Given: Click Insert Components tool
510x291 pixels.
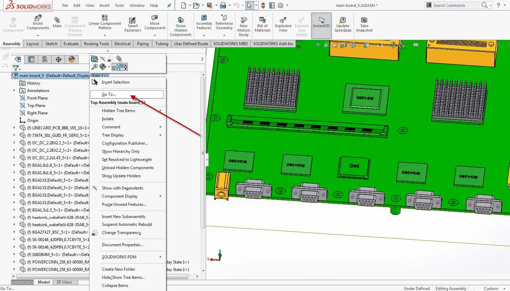Looking at the screenshot, I should click(x=38, y=22).
